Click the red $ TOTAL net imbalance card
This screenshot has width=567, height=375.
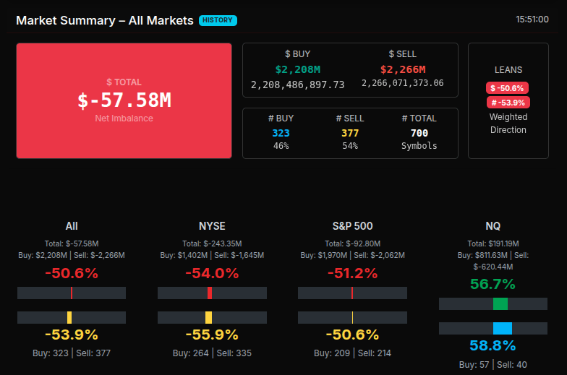click(x=124, y=100)
